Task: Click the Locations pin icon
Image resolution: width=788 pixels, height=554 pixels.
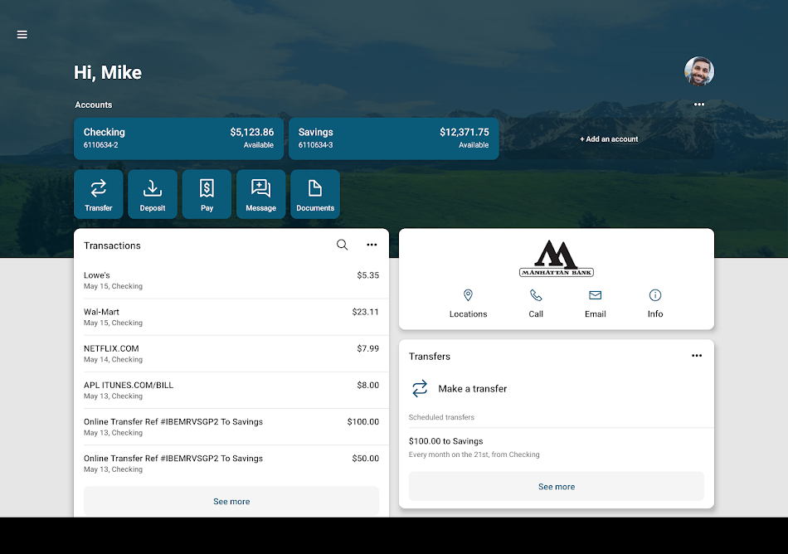Action: (x=468, y=294)
